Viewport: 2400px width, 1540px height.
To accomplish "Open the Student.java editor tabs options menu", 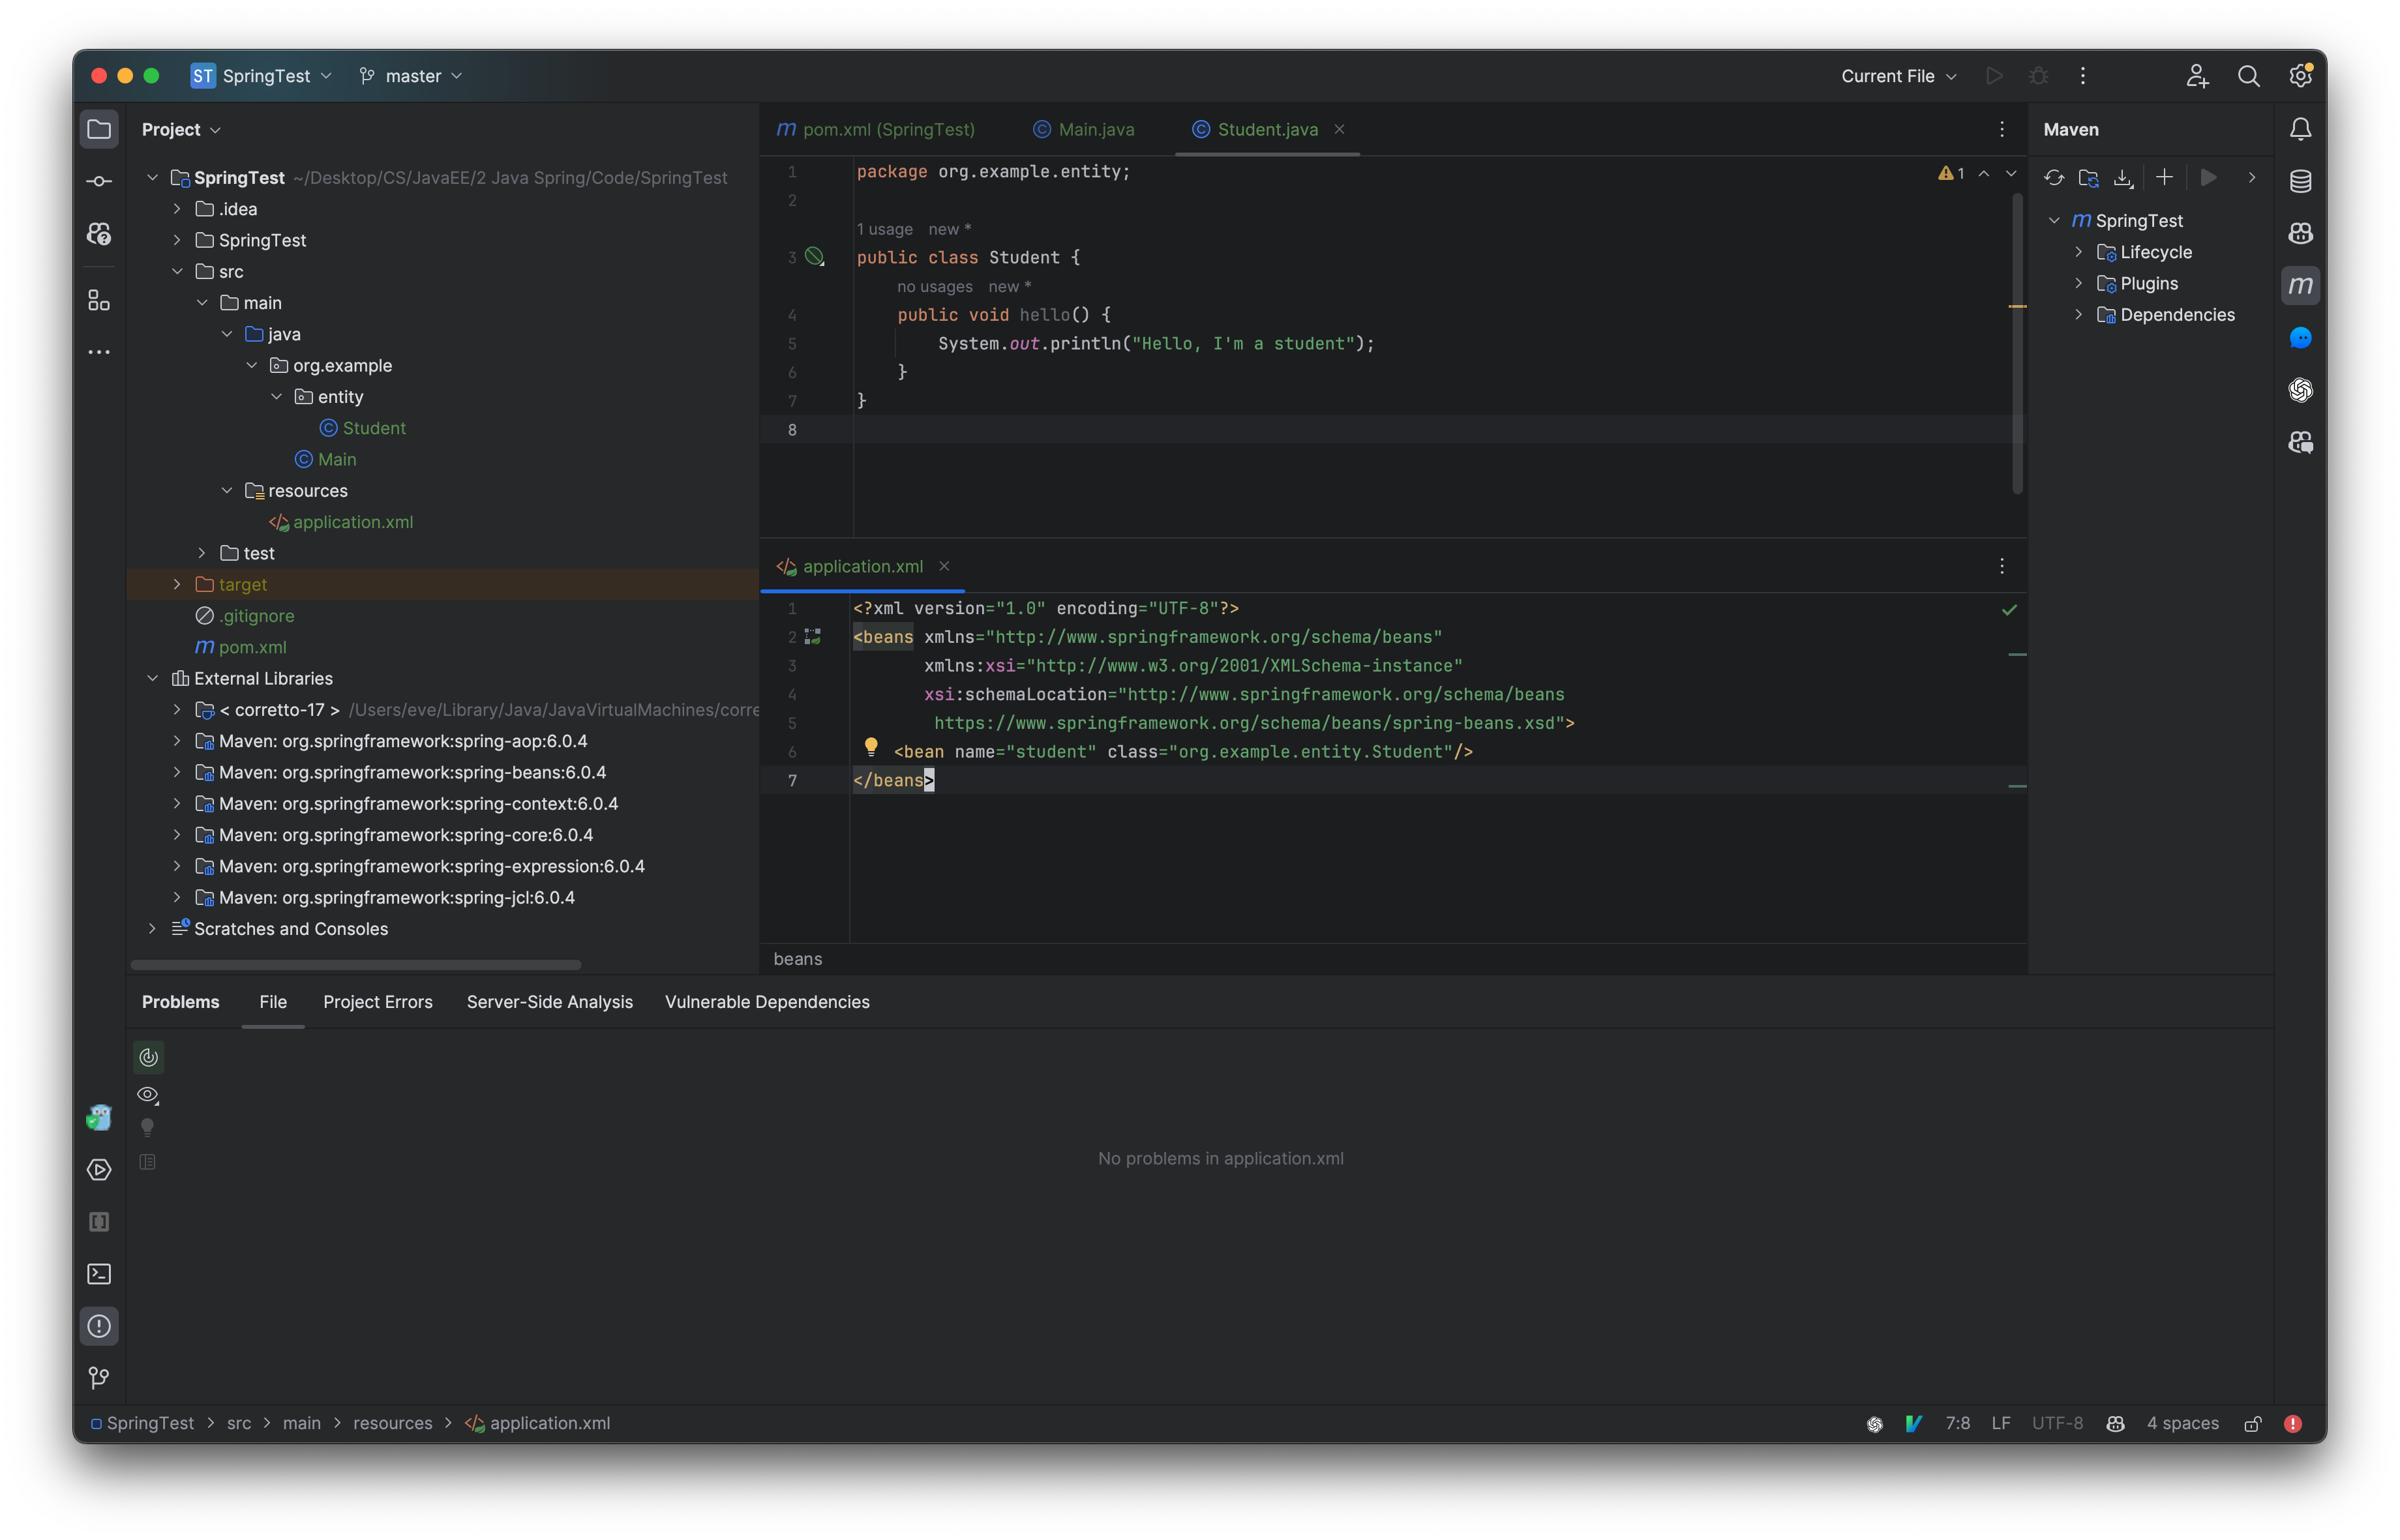I will coord(2002,129).
